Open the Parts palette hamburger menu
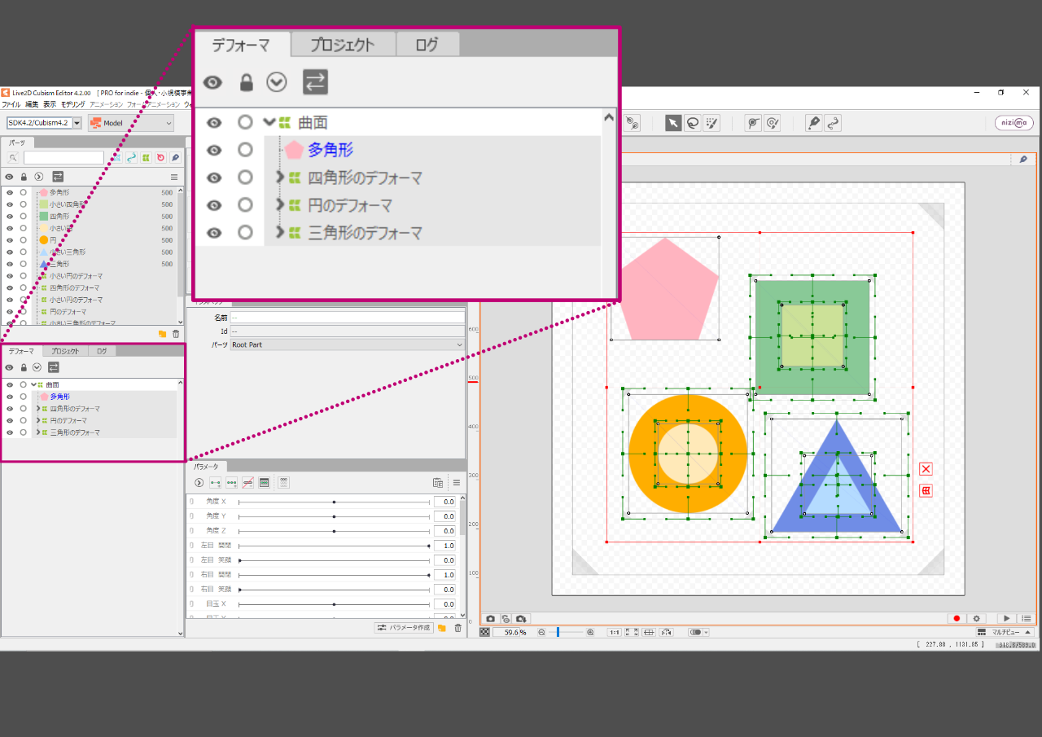1042x737 pixels. pos(174,177)
